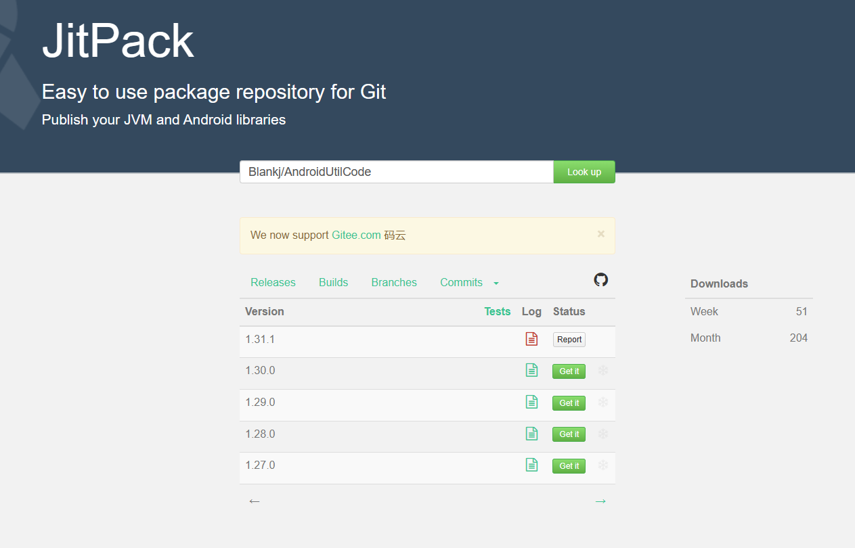Switch to the Commits tab
Viewport: 855px width, 548px height.
pos(461,283)
